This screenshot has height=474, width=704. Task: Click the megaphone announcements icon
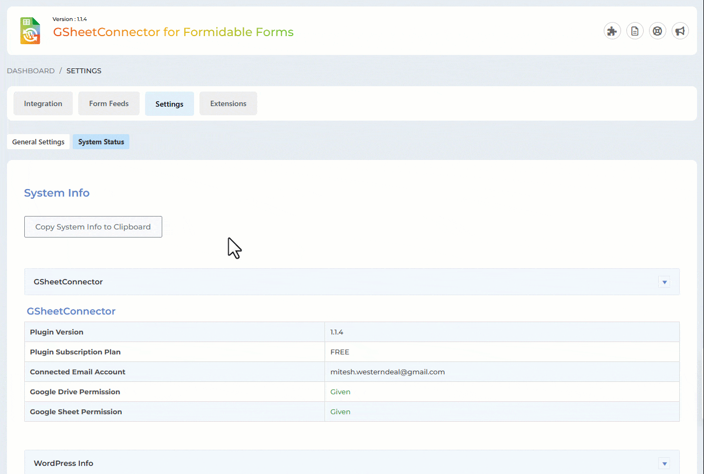(680, 31)
